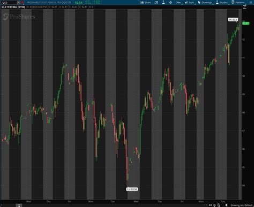The image size is (254, 207).
Task: Click the flask icon left of the gear
Action: pos(163,3)
